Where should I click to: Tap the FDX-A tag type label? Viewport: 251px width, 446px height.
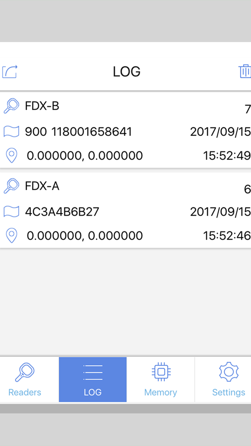(42, 186)
